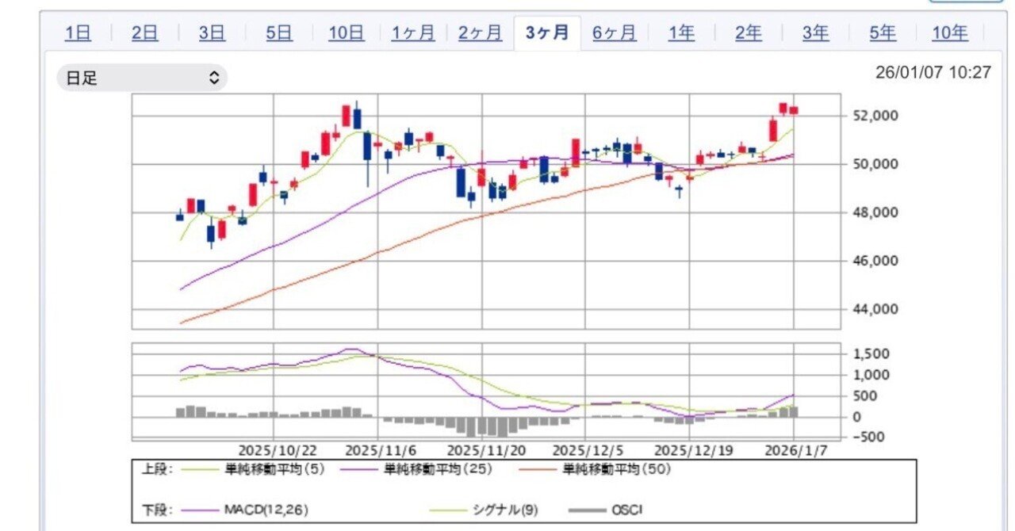Switch to the 3年 period tab
This screenshot has height=531, width=1015.
(x=815, y=33)
